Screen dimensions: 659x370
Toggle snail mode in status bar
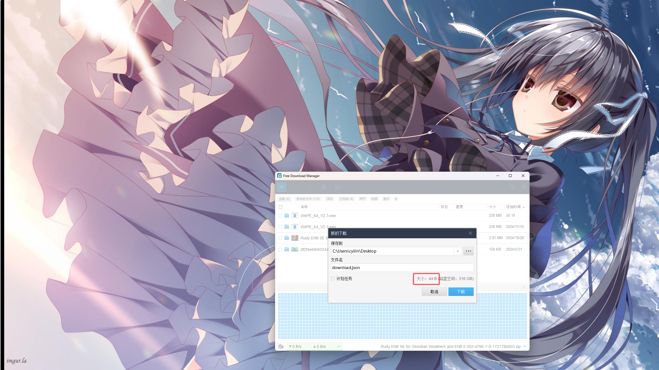click(281, 347)
